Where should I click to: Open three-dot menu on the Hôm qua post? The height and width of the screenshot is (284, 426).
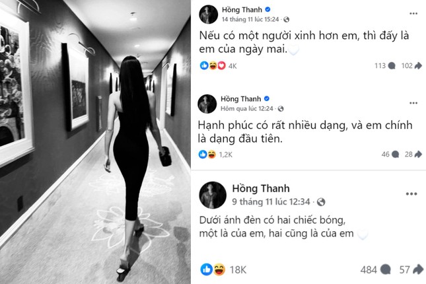point(413,103)
